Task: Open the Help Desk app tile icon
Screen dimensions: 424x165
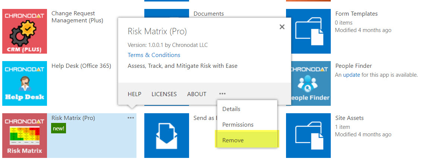Action: pos(25,83)
